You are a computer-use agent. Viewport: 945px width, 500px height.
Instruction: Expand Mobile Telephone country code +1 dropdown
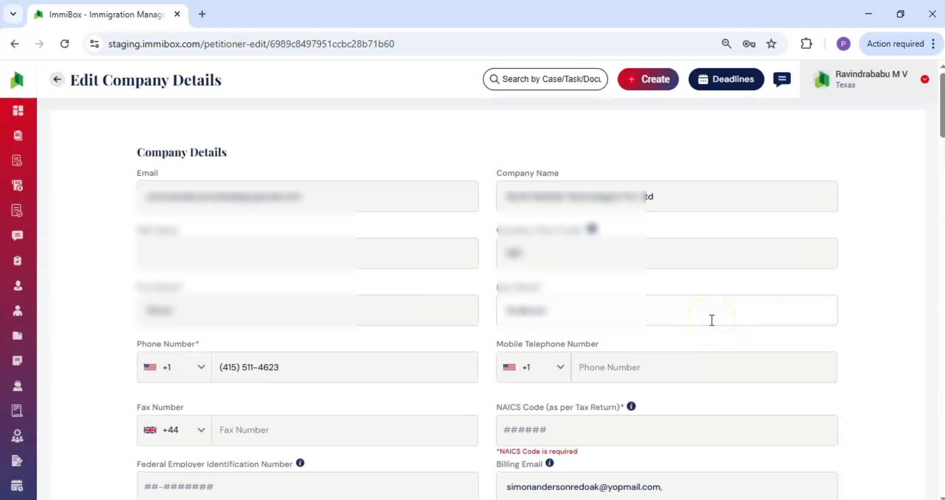pos(534,367)
